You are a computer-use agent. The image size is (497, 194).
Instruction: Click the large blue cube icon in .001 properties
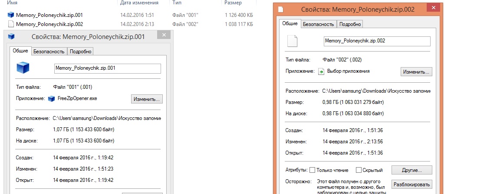(x=23, y=68)
